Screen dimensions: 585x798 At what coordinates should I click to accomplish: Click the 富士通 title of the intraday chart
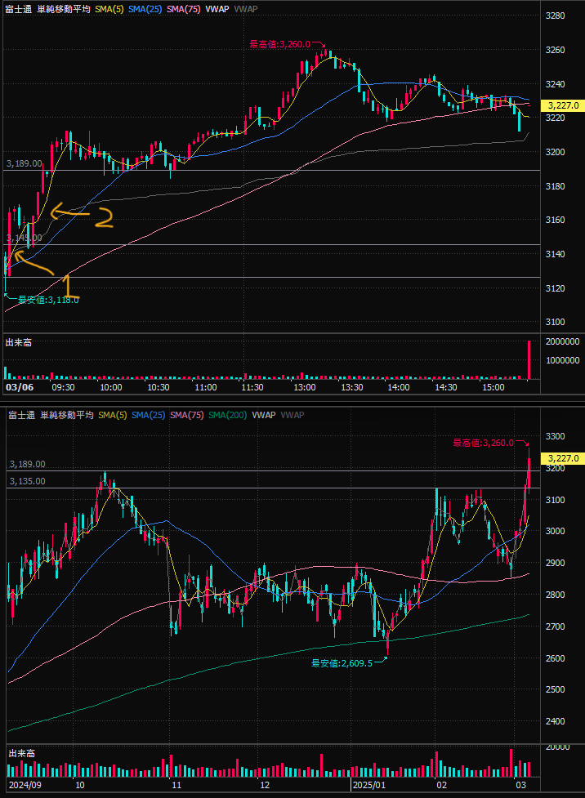(18, 9)
